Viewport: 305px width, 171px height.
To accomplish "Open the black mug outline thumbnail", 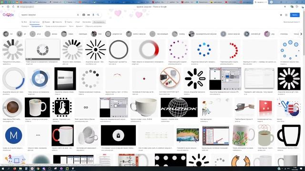I will [x=289, y=135].
